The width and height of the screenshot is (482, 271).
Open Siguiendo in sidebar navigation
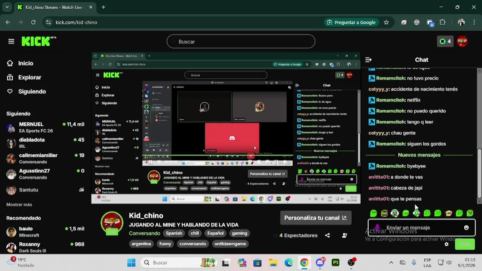click(x=26, y=91)
